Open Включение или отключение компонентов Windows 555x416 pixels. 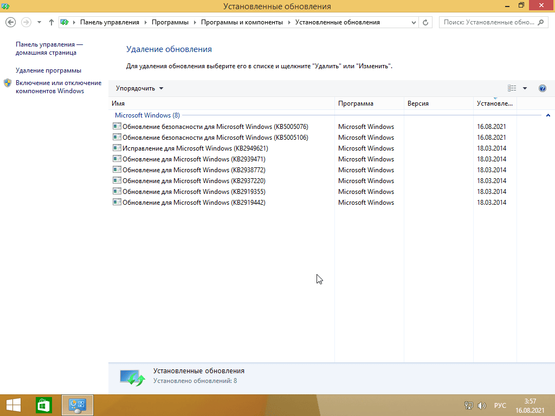(x=58, y=87)
